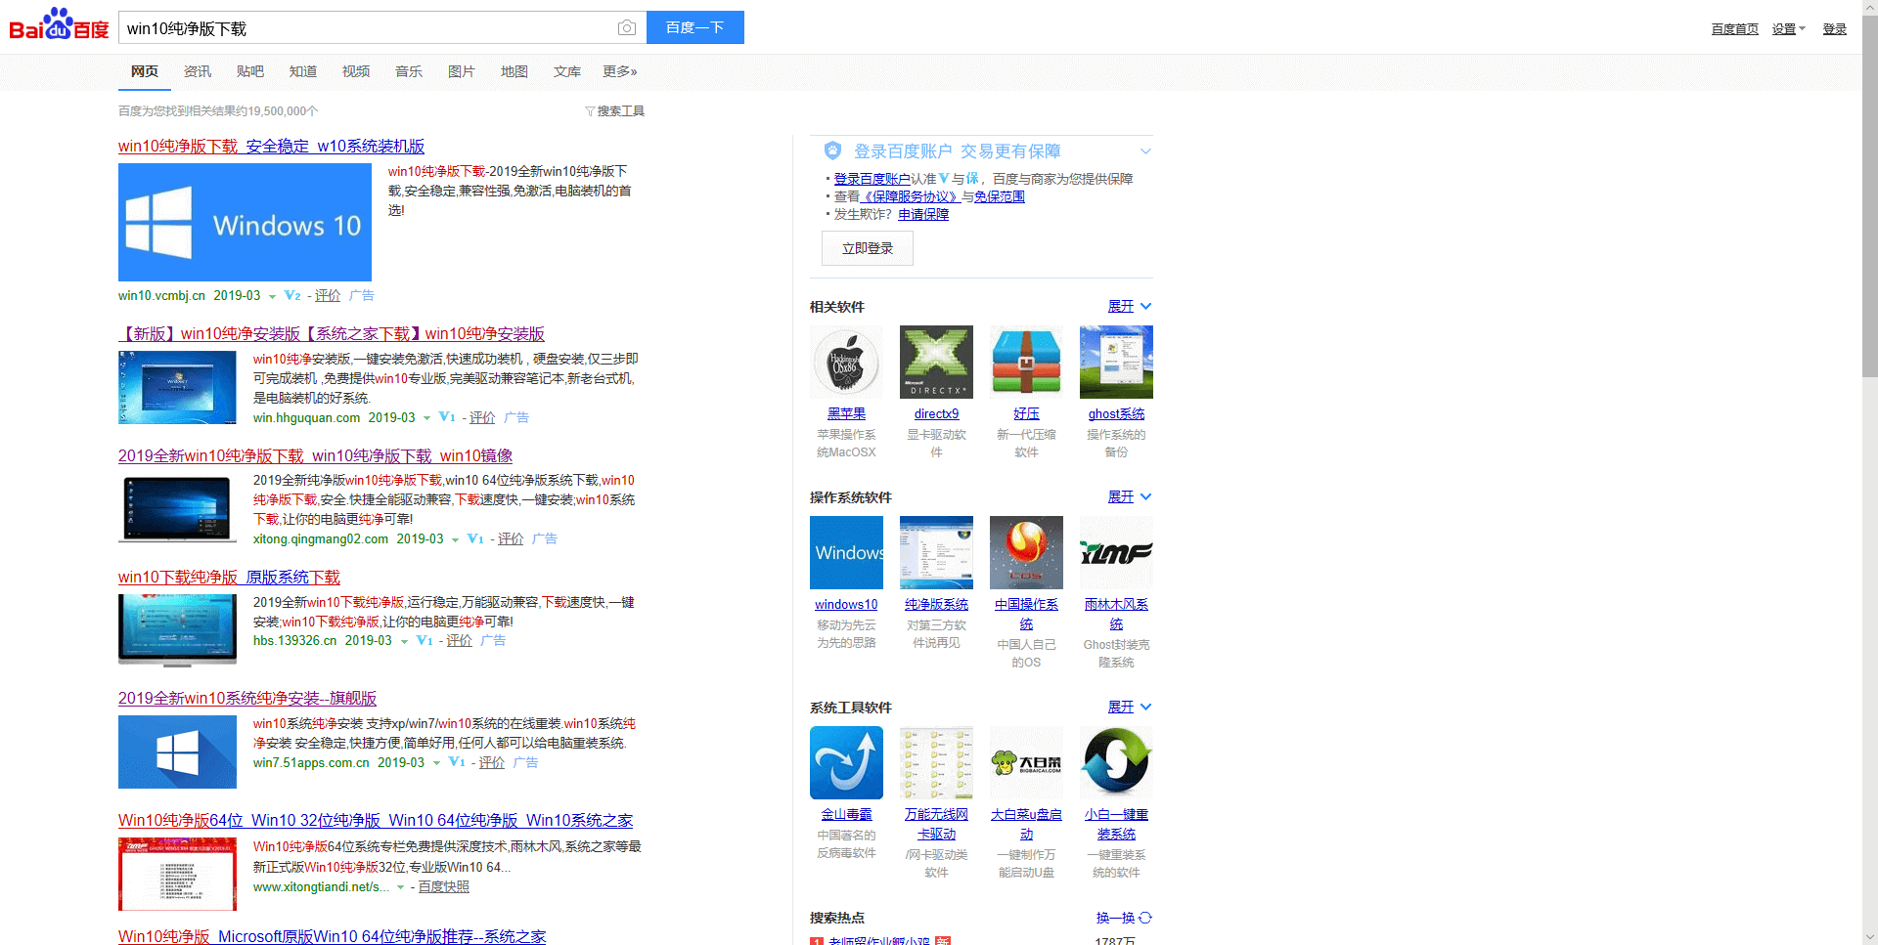Screen dimensions: 1878x945
Task: Open the 小白一键重装系统 icon
Action: tap(1116, 763)
